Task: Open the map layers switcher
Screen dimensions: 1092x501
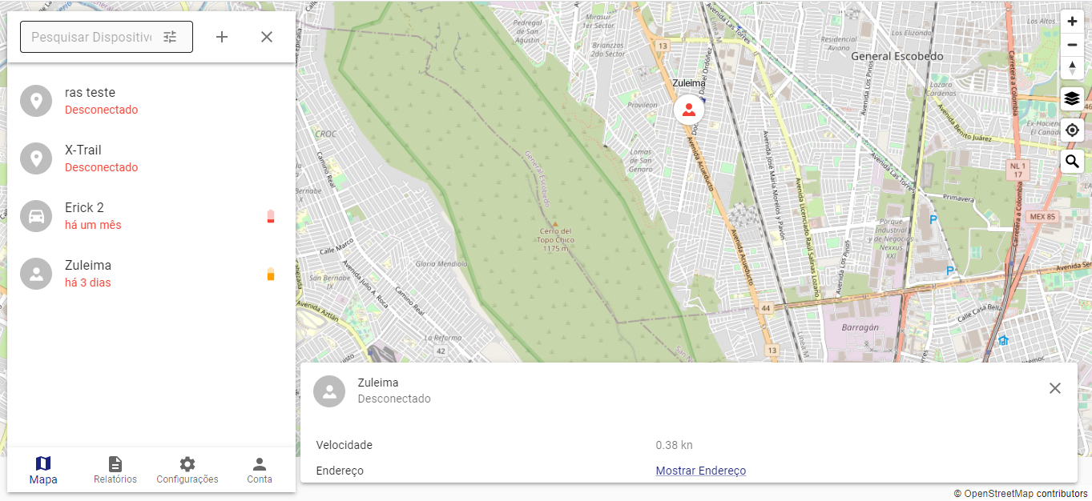Action: click(1073, 99)
